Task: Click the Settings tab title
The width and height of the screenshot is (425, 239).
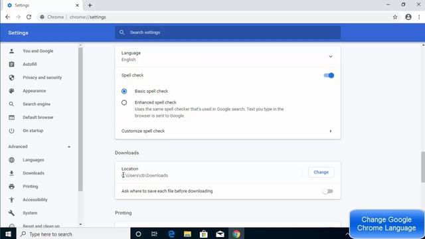Action: (x=22, y=5)
